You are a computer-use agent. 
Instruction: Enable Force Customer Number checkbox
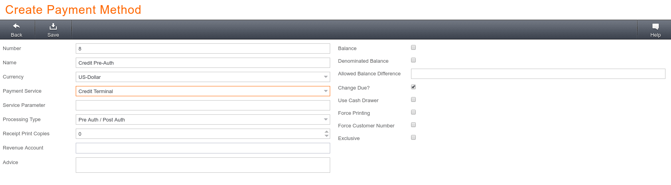tap(413, 125)
